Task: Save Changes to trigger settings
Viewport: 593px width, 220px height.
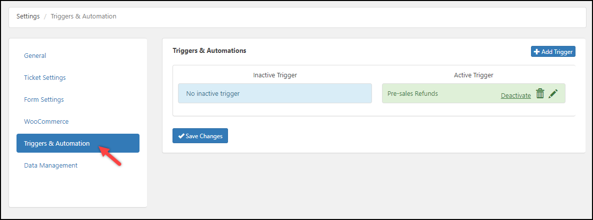Action: click(x=200, y=136)
